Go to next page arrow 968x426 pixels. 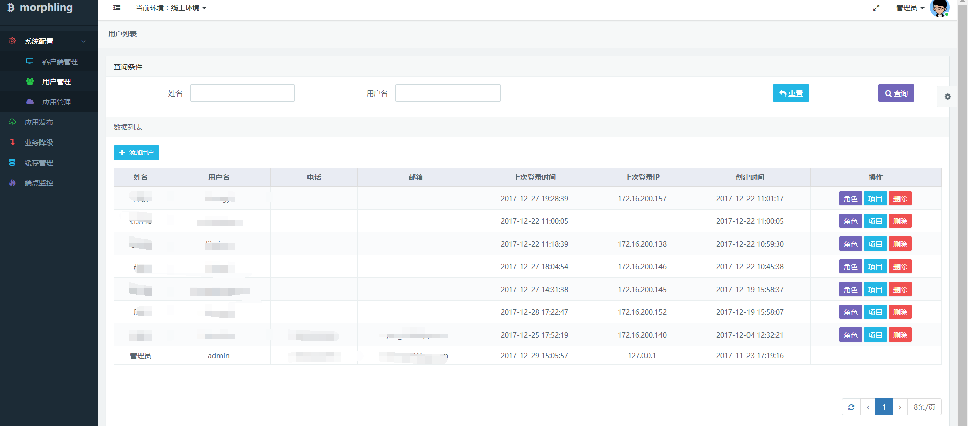click(900, 407)
